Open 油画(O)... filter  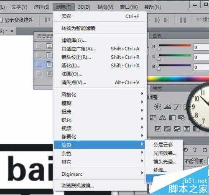tap(99, 74)
